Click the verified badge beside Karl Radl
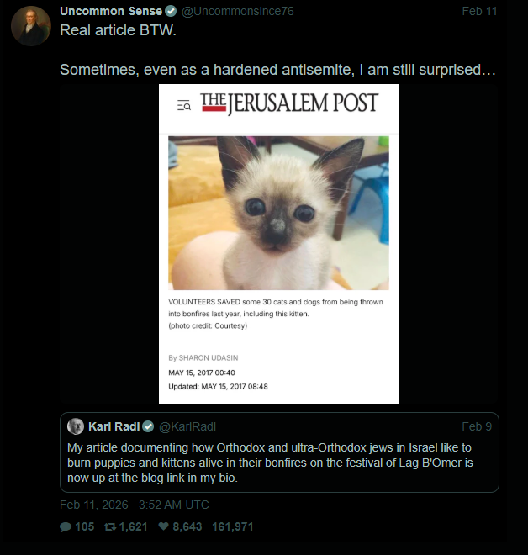Screen dimensions: 528x555 point(148,427)
